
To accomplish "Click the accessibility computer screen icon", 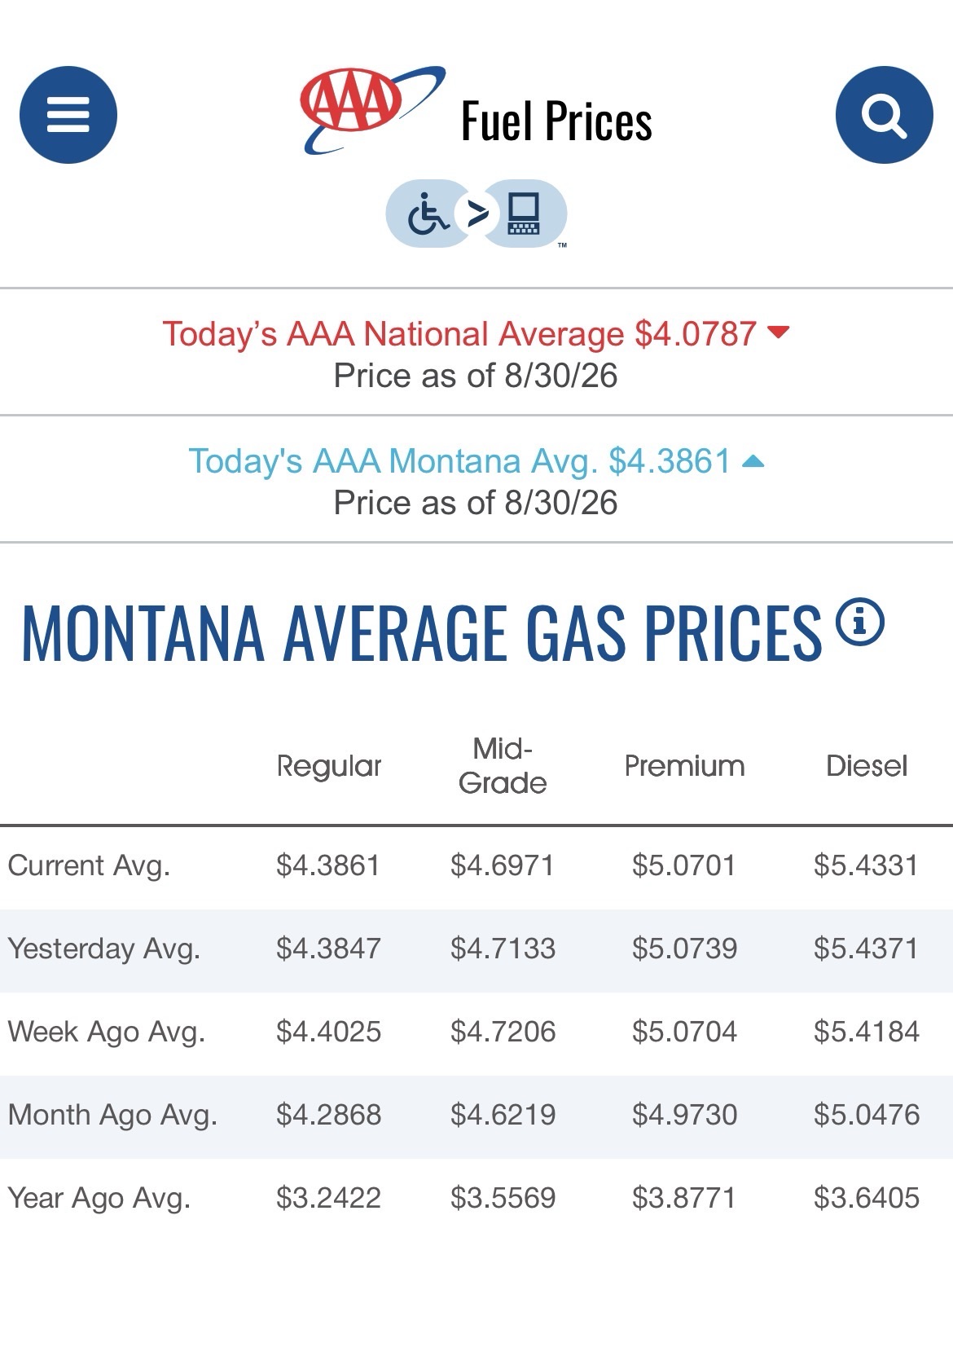I will tap(523, 214).
